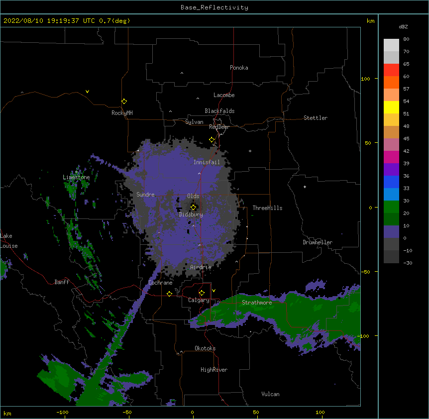Click the yellow v marker northwest of RockyMH
The height and width of the screenshot is (419, 429).
87,92
